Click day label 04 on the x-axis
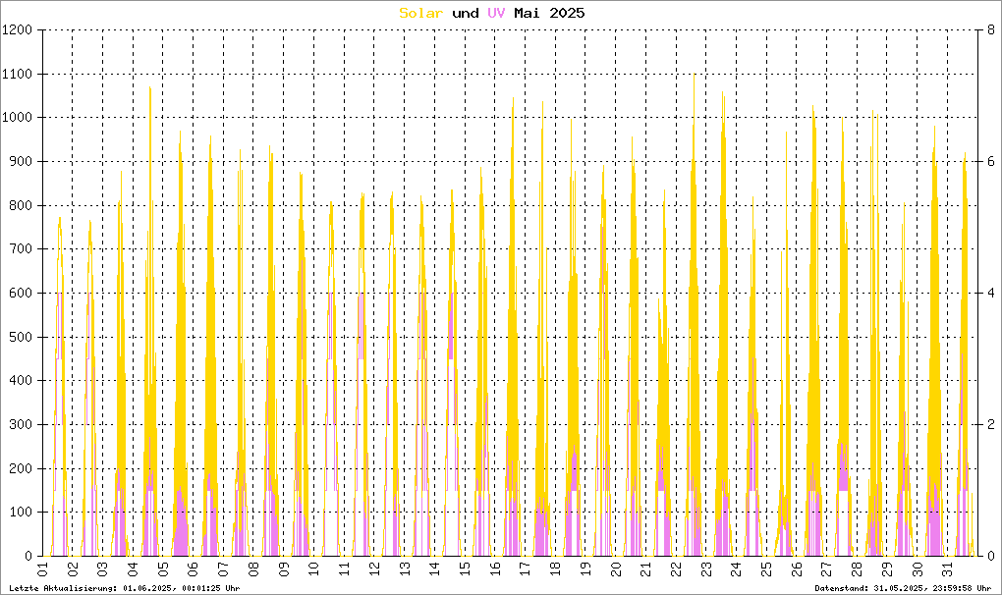 pyautogui.click(x=133, y=568)
